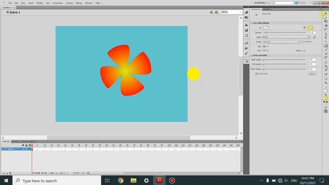This screenshot has height=185, width=329.
Task: Select the Hand tool
Action: pos(325,79)
